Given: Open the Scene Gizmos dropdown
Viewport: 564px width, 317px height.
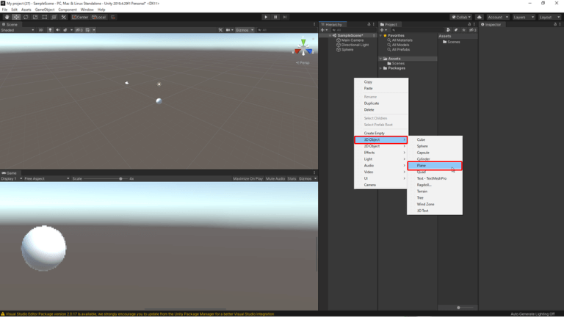Looking at the screenshot, I should pos(245,30).
